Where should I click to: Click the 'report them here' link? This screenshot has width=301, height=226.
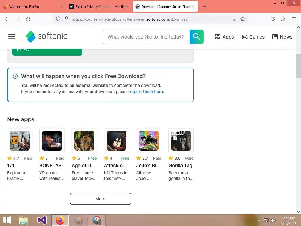point(146,92)
